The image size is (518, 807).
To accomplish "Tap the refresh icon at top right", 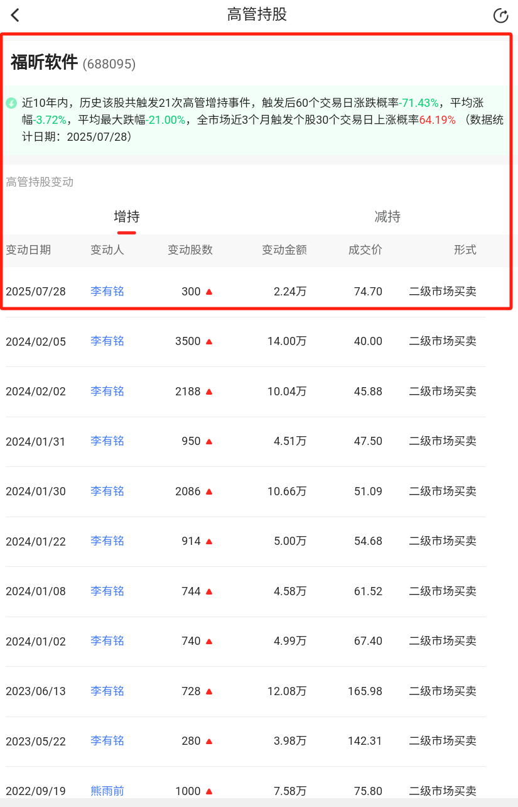I will click(x=500, y=16).
